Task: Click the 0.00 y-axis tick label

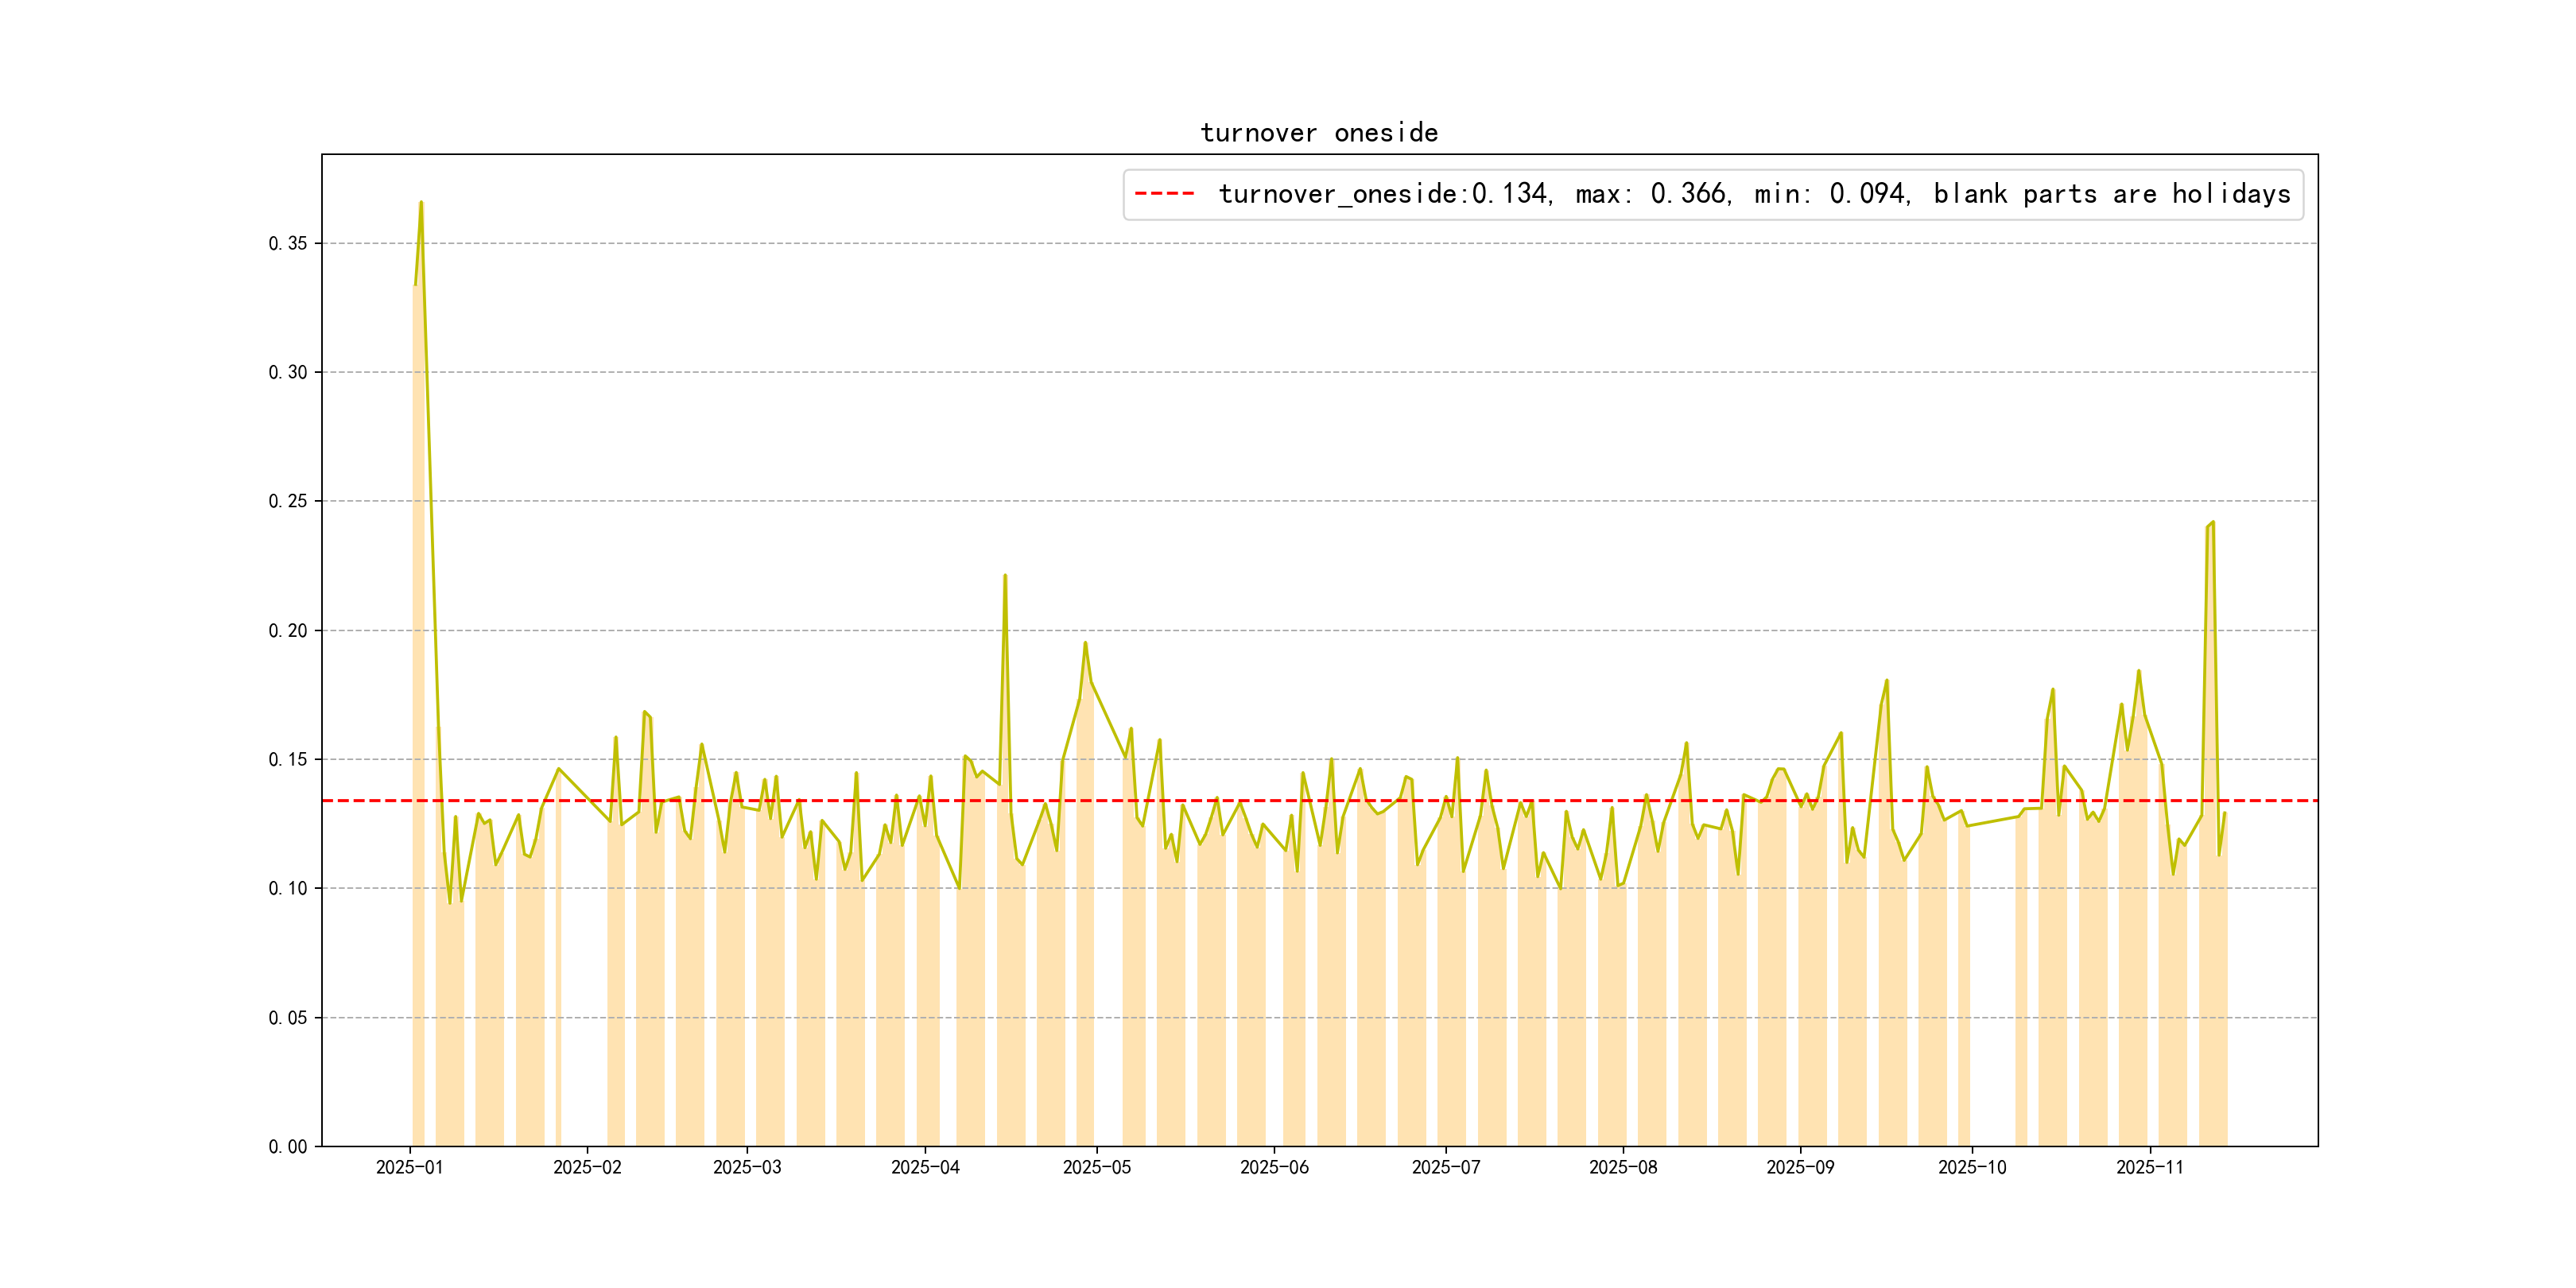Action: (288, 1147)
